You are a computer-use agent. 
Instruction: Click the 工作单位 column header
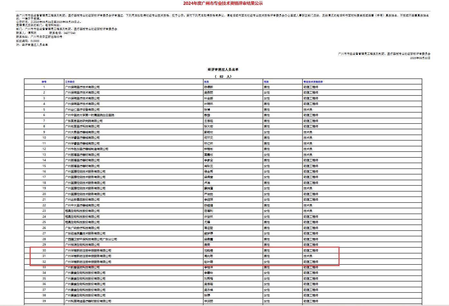[x=70, y=82]
